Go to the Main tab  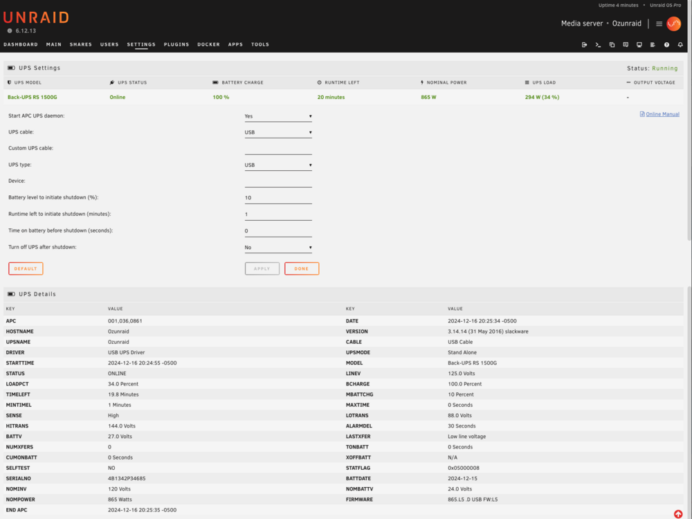click(54, 44)
